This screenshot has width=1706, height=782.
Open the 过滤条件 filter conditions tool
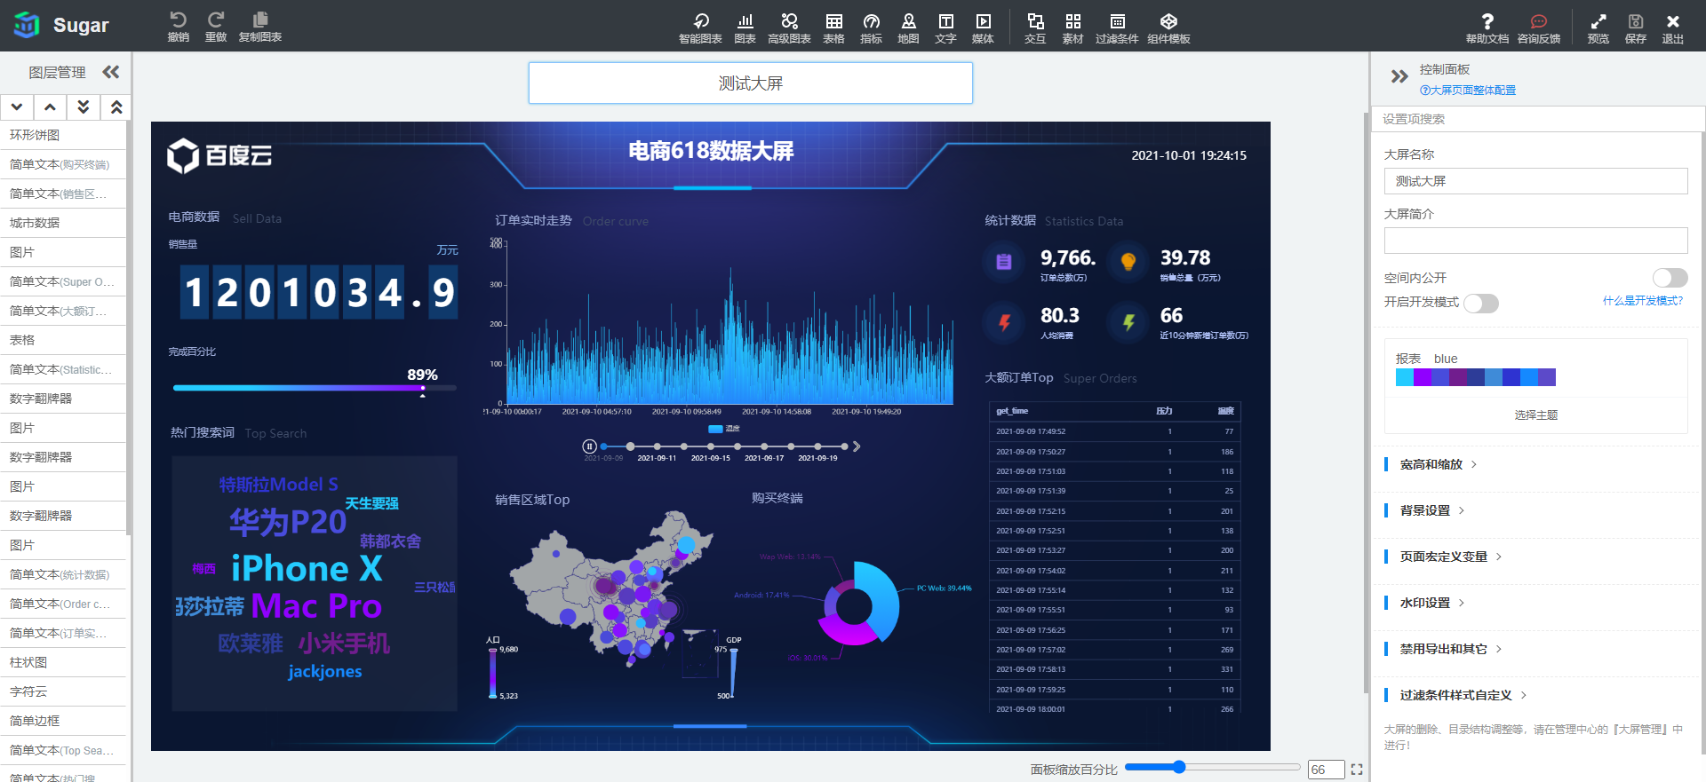coord(1117,28)
